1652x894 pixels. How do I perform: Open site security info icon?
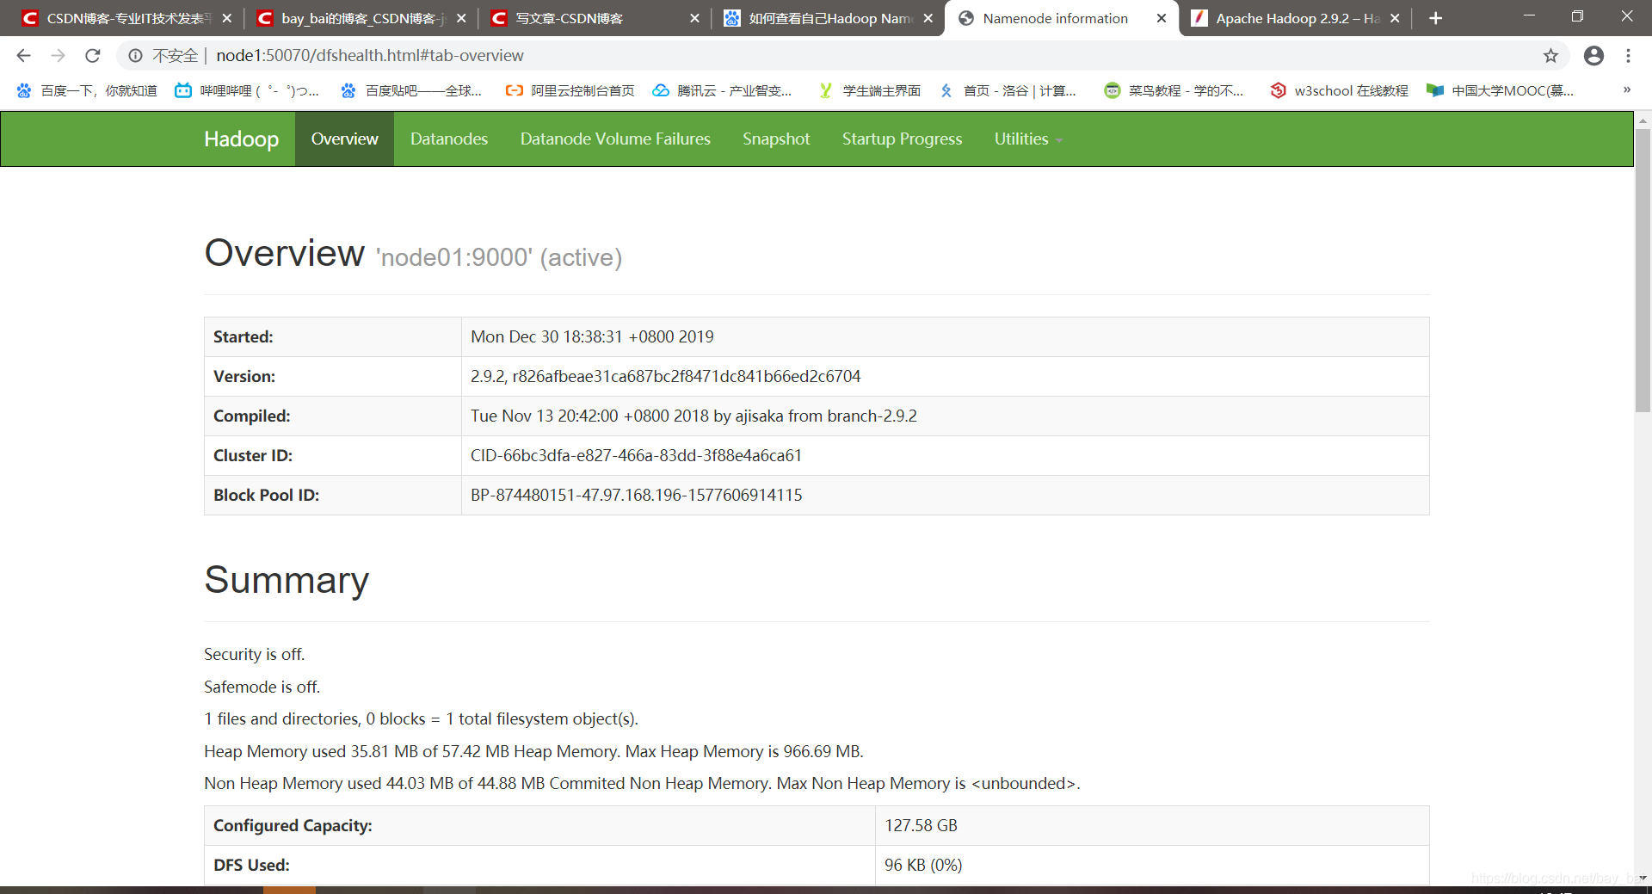pyautogui.click(x=135, y=56)
